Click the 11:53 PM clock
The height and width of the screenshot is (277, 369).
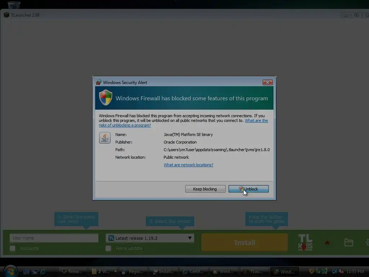tap(355, 271)
